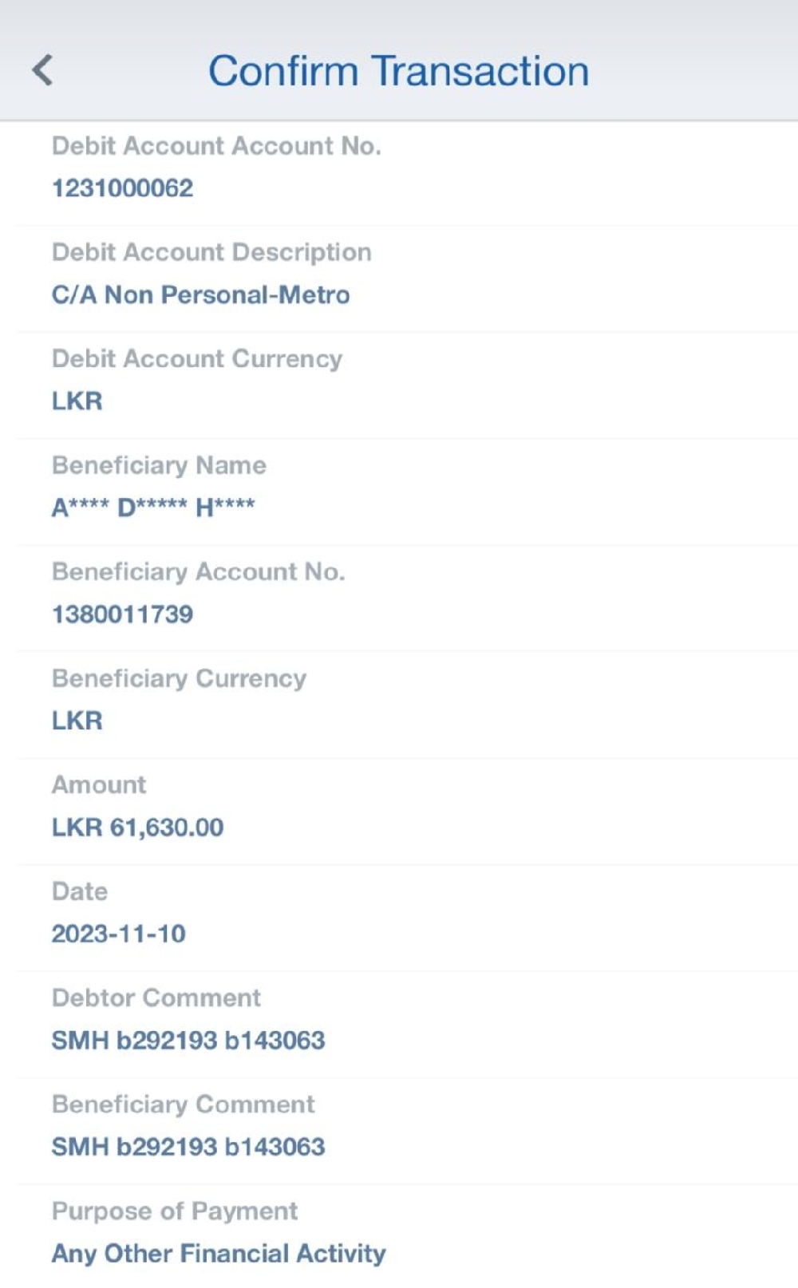The image size is (798, 1288).
Task: Select the Debtor Comment value text
Action: 188,1041
